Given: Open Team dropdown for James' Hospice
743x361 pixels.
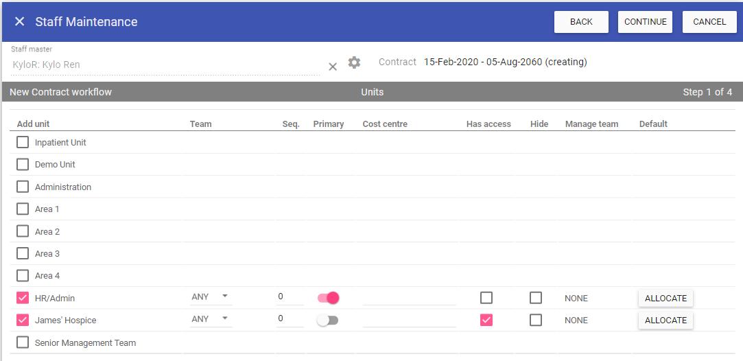Looking at the screenshot, I should pyautogui.click(x=211, y=319).
